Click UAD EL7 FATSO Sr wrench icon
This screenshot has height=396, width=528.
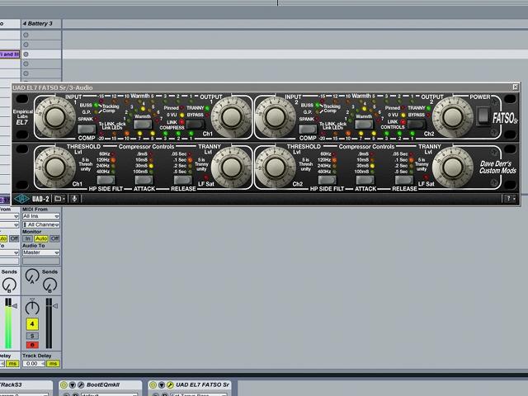pos(170,385)
